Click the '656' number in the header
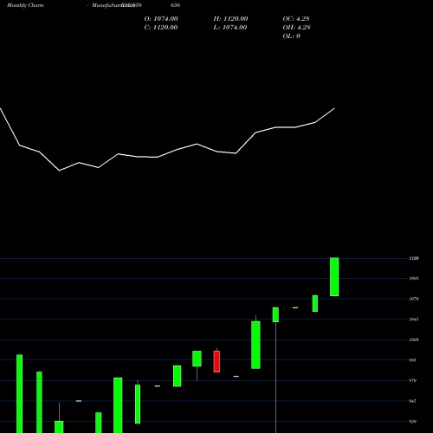Screen dimensions: 433x433 [x=175, y=5]
